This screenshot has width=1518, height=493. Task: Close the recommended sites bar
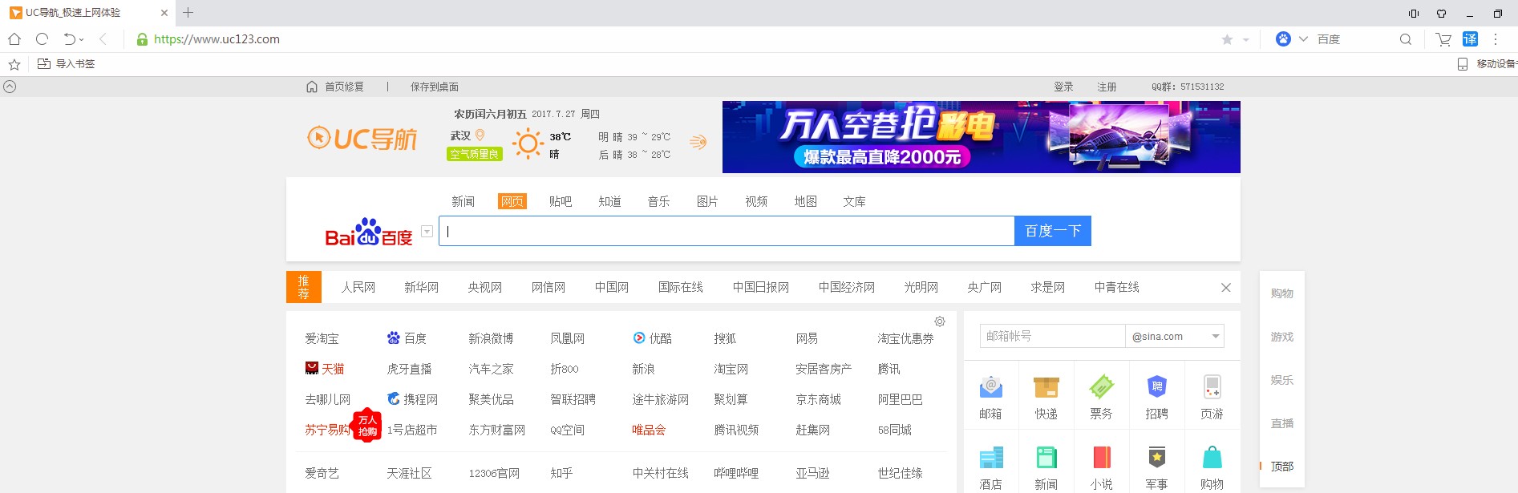coord(1225,288)
